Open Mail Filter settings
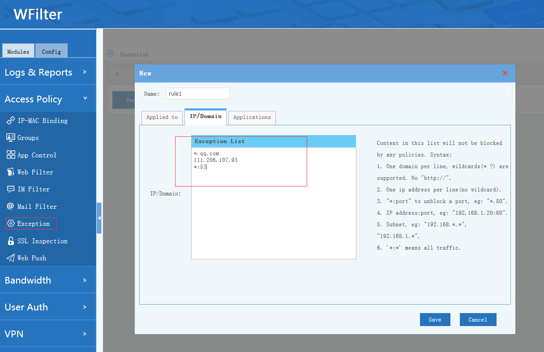The width and height of the screenshot is (544, 352). (37, 207)
